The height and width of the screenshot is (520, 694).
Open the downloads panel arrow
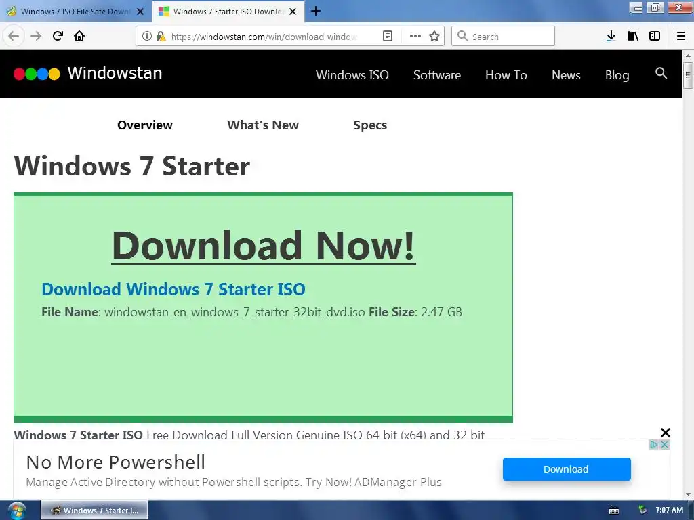tap(611, 37)
